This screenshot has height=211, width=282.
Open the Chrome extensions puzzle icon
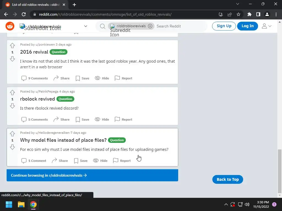[x=250, y=14]
